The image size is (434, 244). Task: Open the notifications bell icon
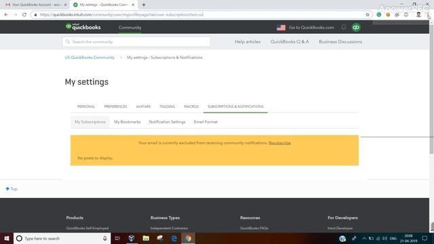click(344, 27)
